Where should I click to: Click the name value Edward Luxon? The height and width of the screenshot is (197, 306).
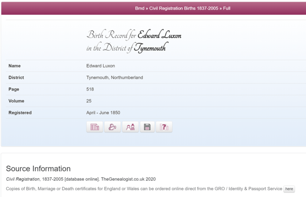coord(101,66)
